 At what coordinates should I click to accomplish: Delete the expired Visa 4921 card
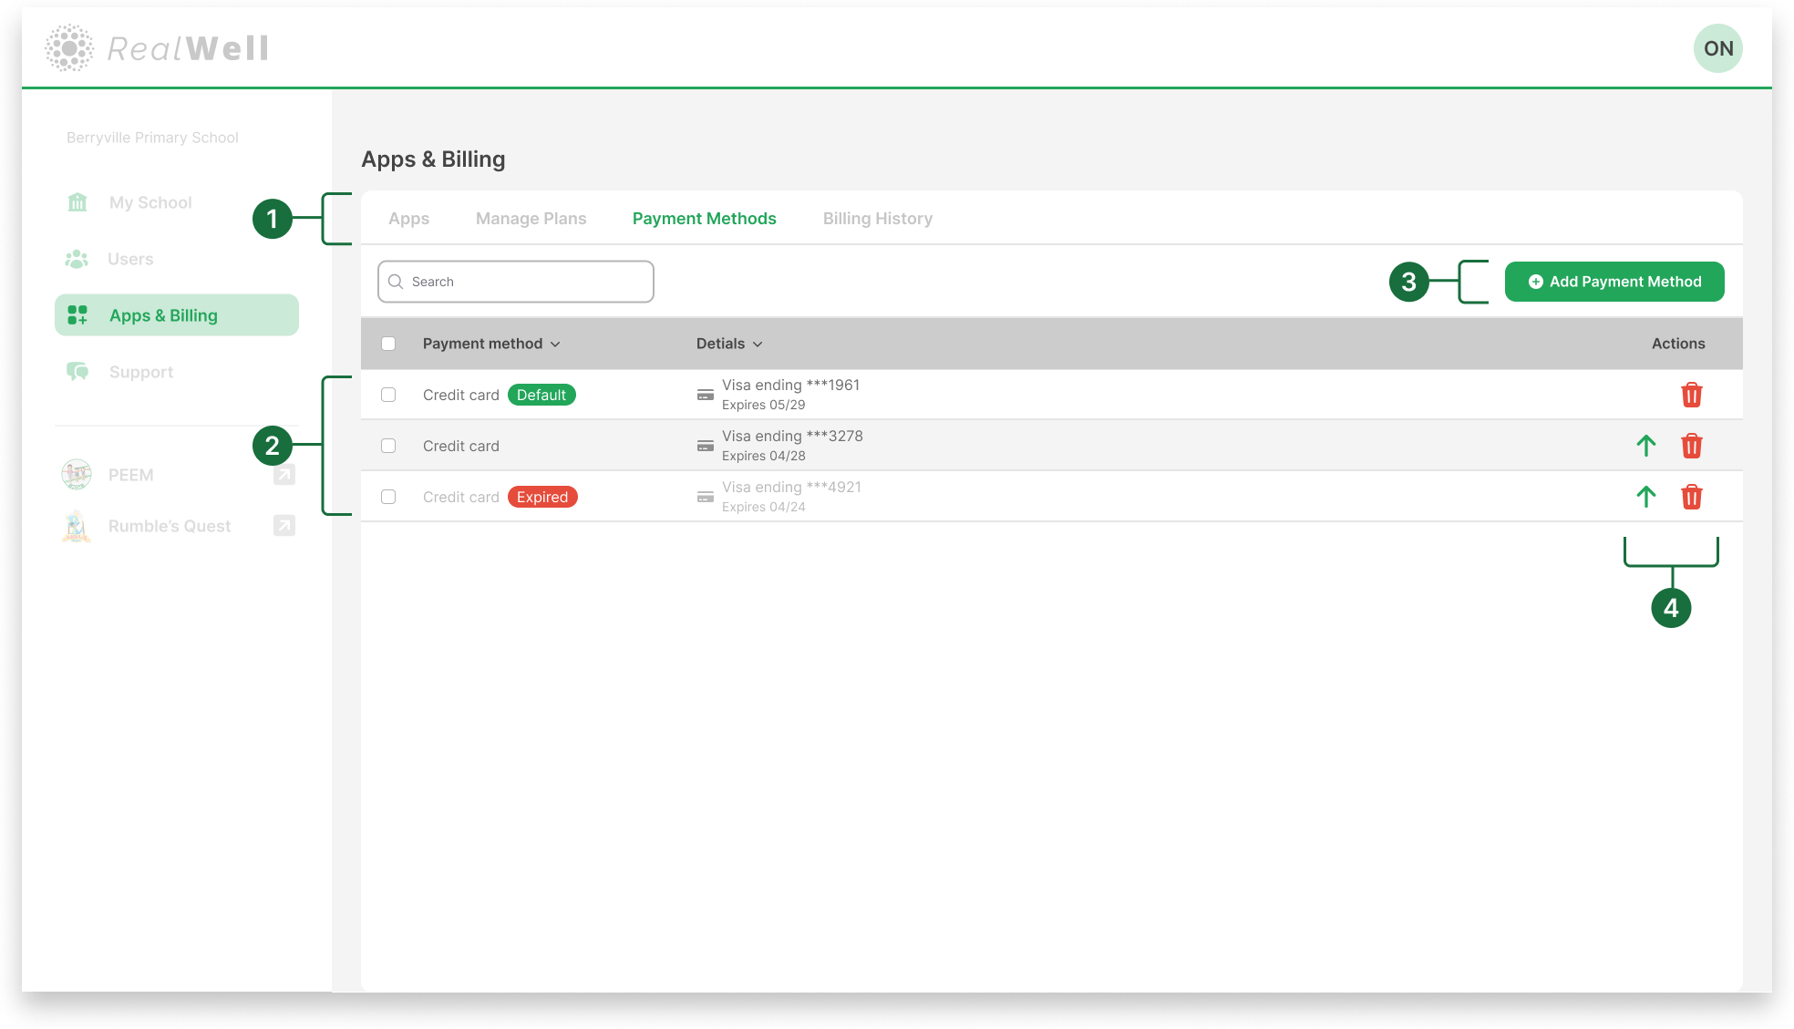pos(1691,497)
